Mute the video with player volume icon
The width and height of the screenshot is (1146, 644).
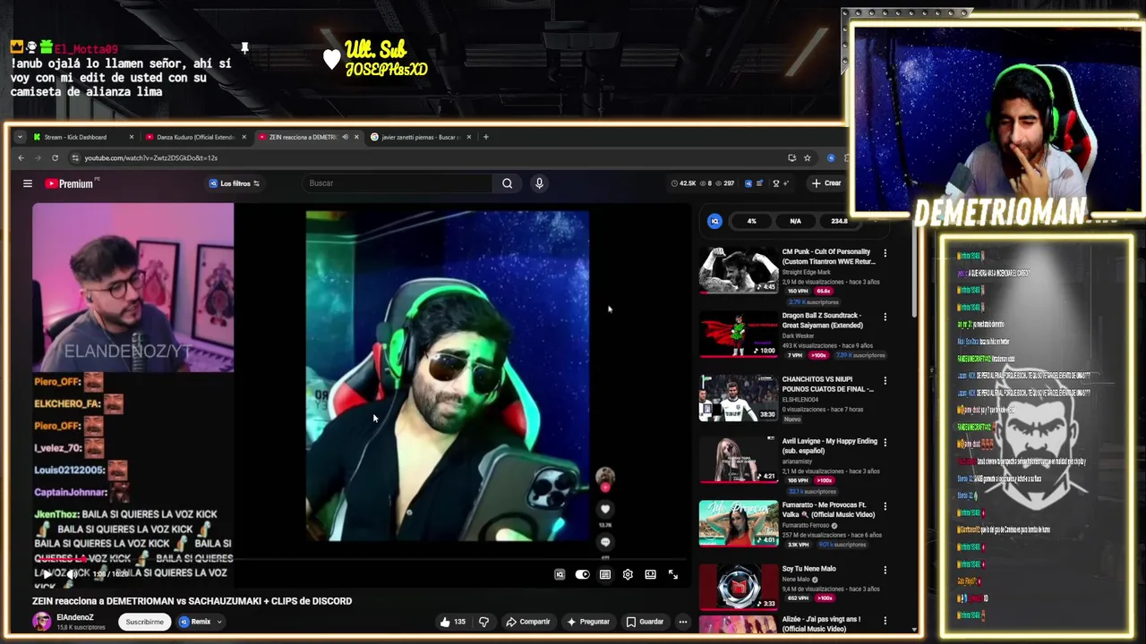tap(73, 574)
